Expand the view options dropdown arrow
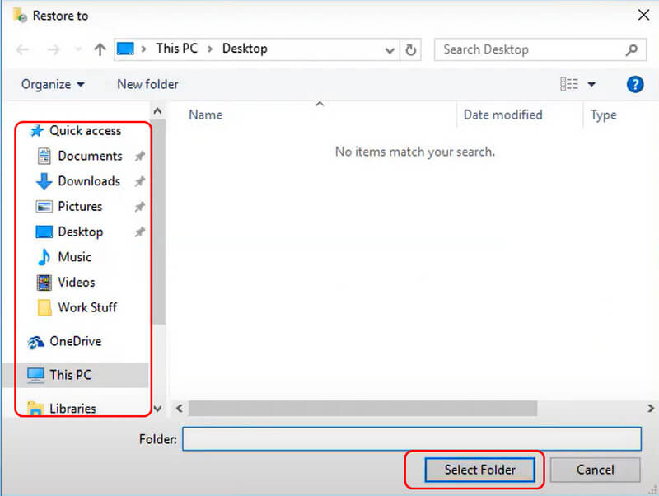Screen dimensions: 659x496 (591, 84)
